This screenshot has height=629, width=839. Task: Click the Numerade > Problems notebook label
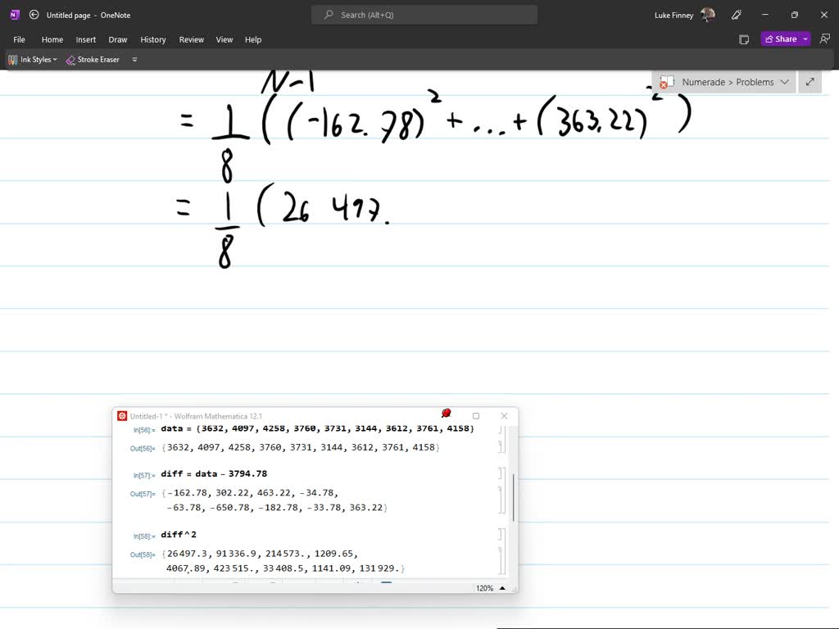728,82
